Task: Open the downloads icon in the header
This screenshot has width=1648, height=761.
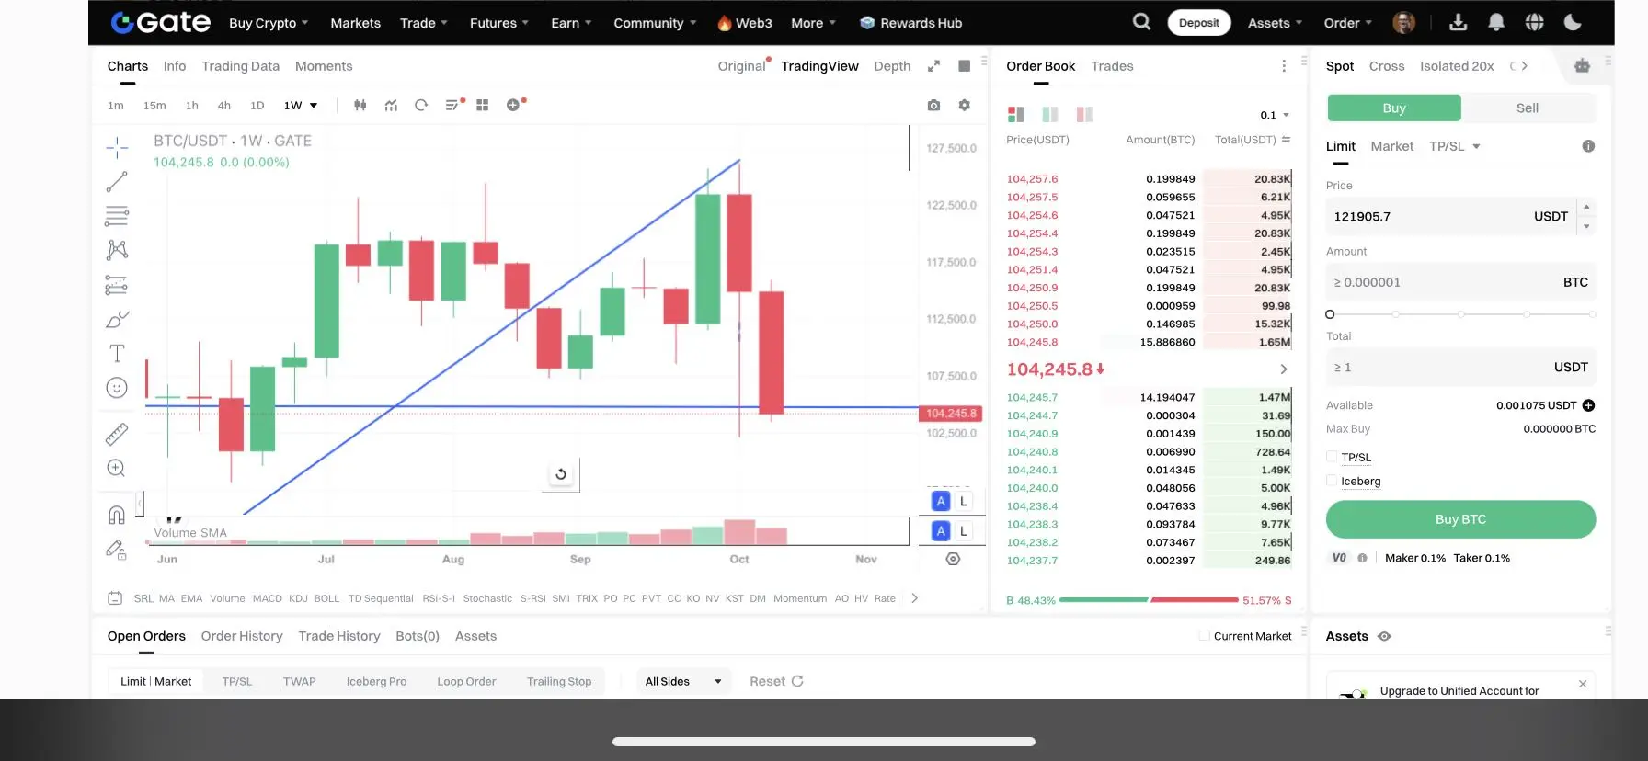Action: [x=1458, y=22]
